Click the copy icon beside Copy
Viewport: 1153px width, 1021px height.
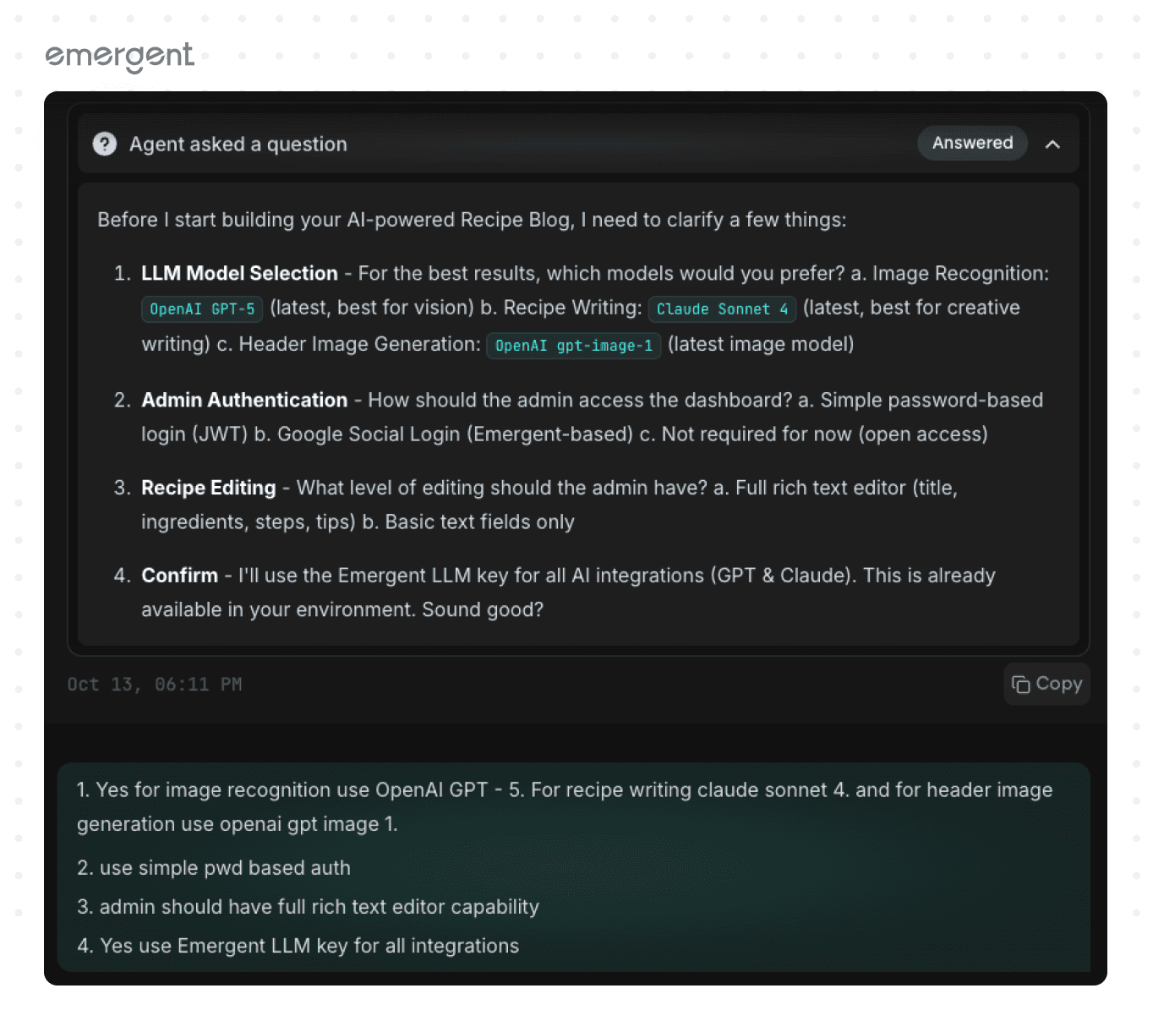point(1020,684)
